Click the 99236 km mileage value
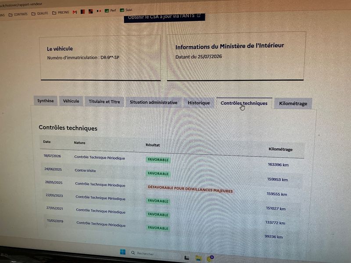Screen dimensions: 351x263 point(273,237)
